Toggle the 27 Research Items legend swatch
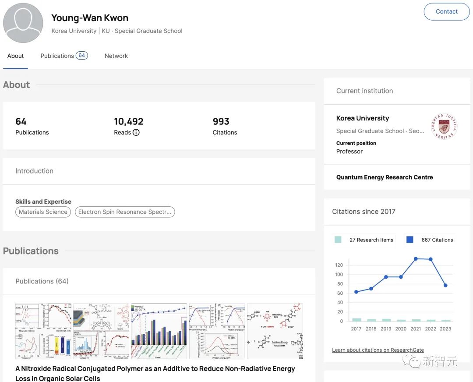Viewport: 473px width, 382px height. click(338, 240)
